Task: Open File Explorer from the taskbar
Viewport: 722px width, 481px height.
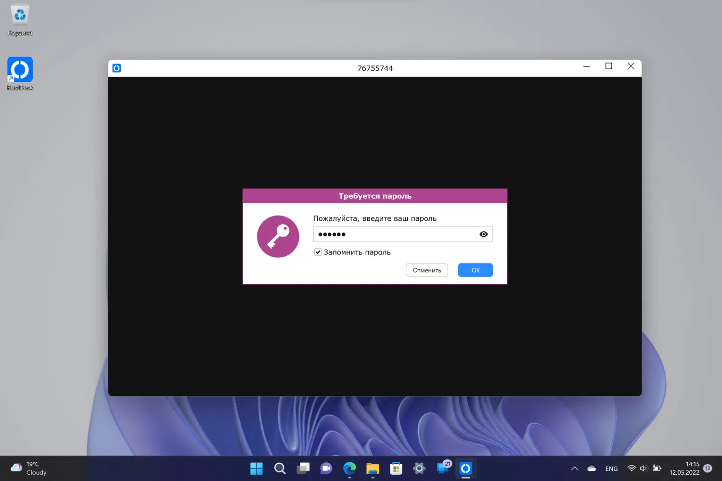Action: [373, 468]
